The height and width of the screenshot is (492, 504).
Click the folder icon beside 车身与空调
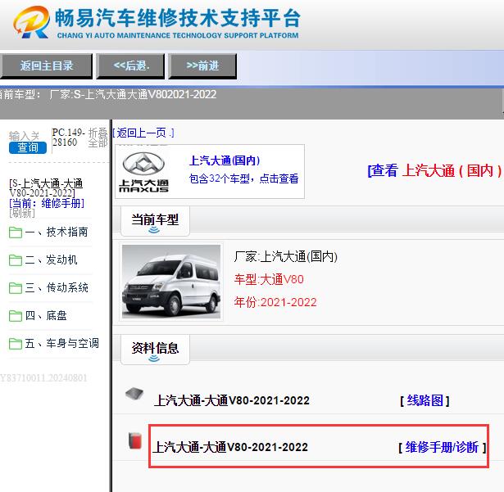tap(16, 344)
